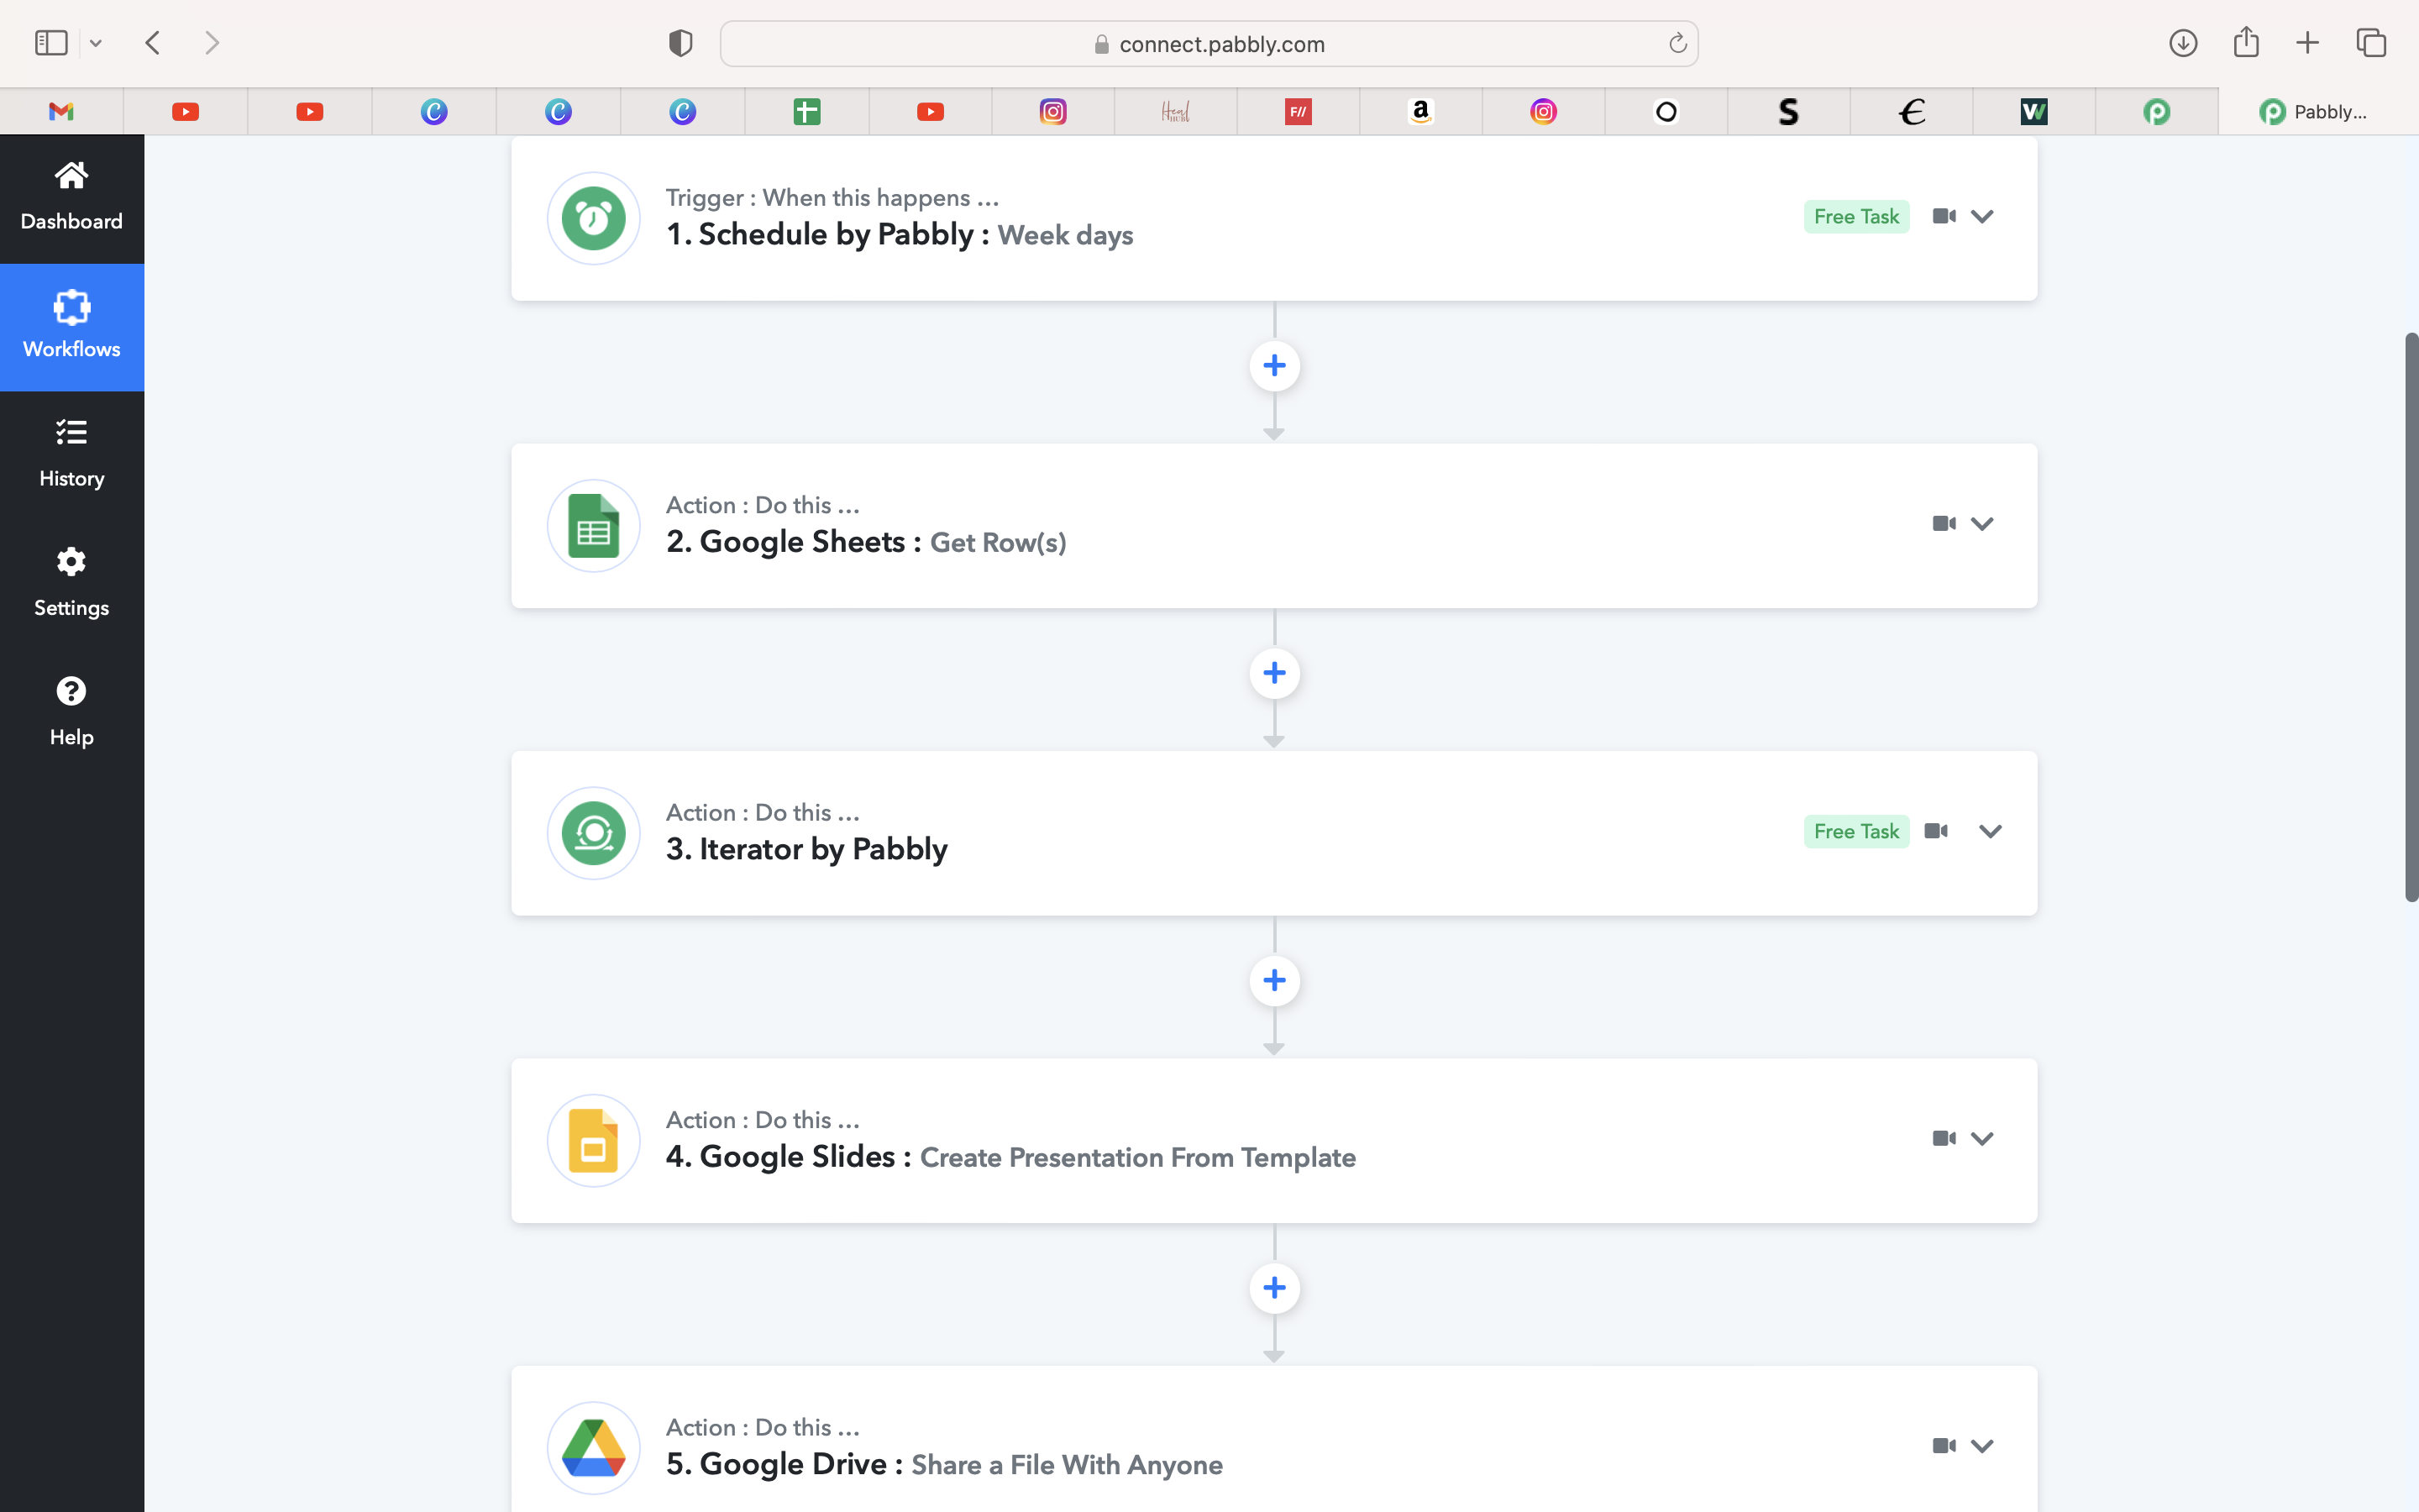This screenshot has width=2419, height=1512.
Task: Click the Google Drive step icon
Action: pos(594,1448)
